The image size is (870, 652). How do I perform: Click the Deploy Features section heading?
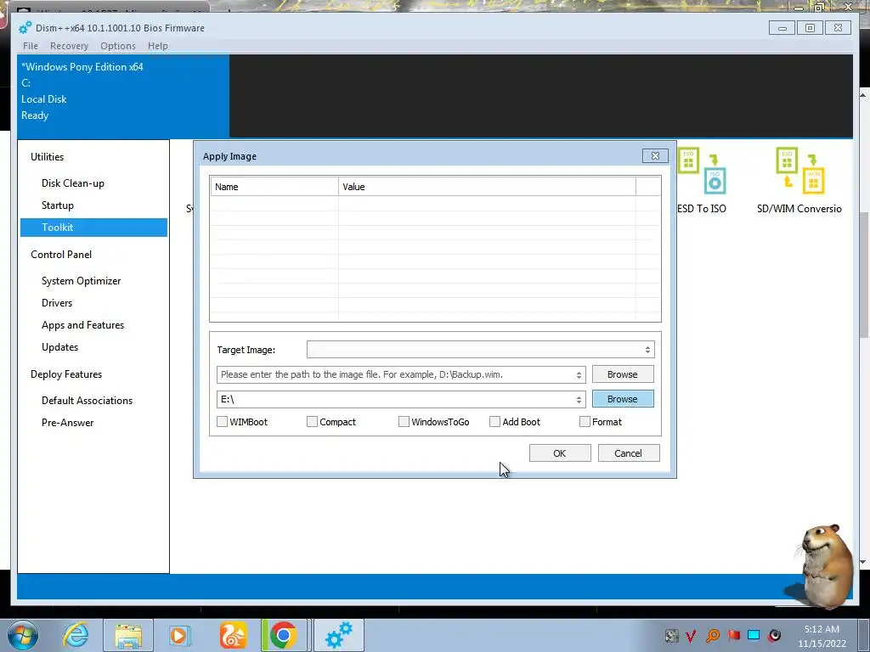click(x=66, y=374)
